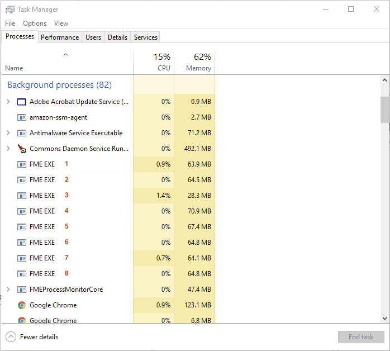Sort by the CPU column header
The height and width of the screenshot is (351, 390).
point(154,63)
